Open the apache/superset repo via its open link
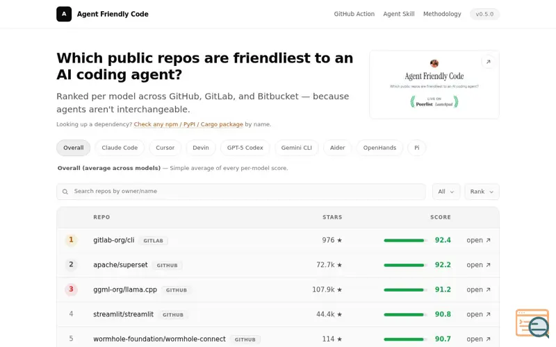 pos(478,265)
